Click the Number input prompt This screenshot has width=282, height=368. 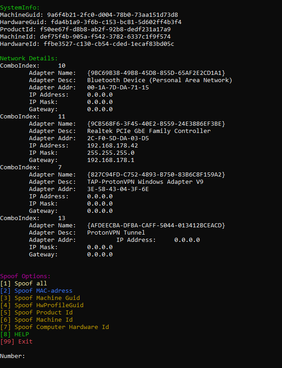click(x=12, y=356)
